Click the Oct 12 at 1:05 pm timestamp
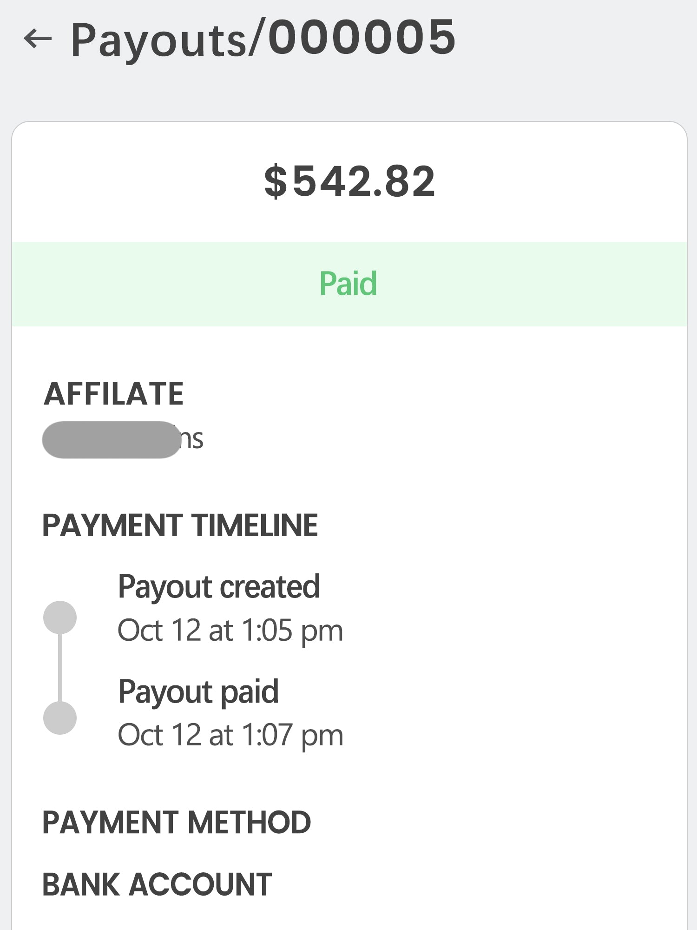The width and height of the screenshot is (697, 930). 230,631
